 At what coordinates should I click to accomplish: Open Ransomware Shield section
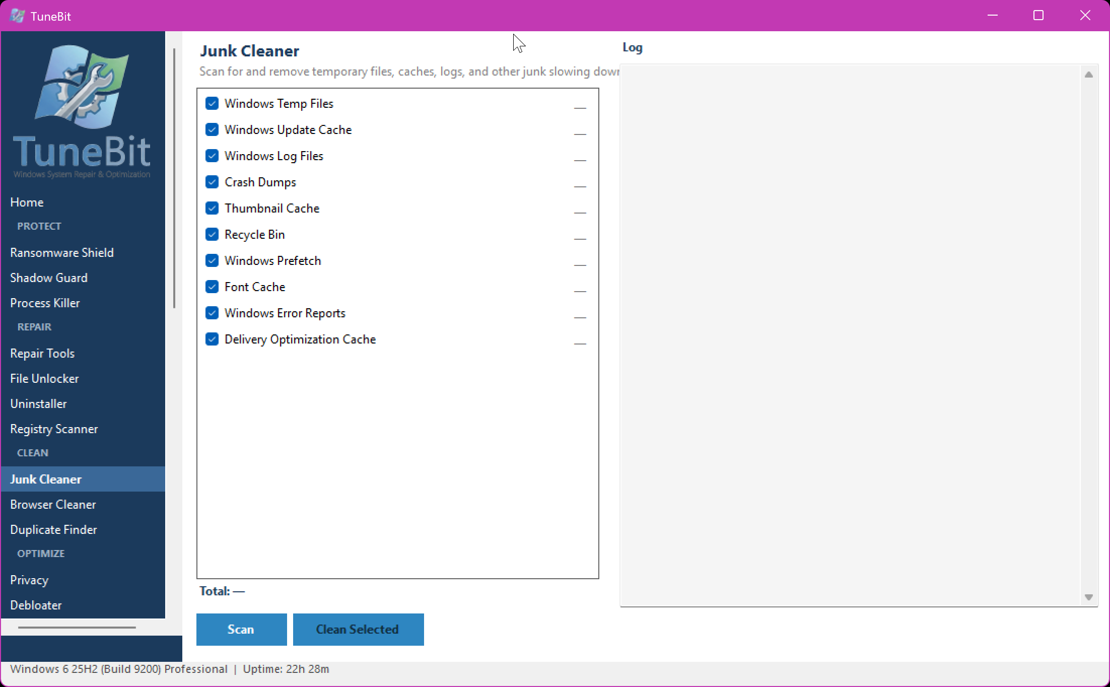click(x=83, y=253)
